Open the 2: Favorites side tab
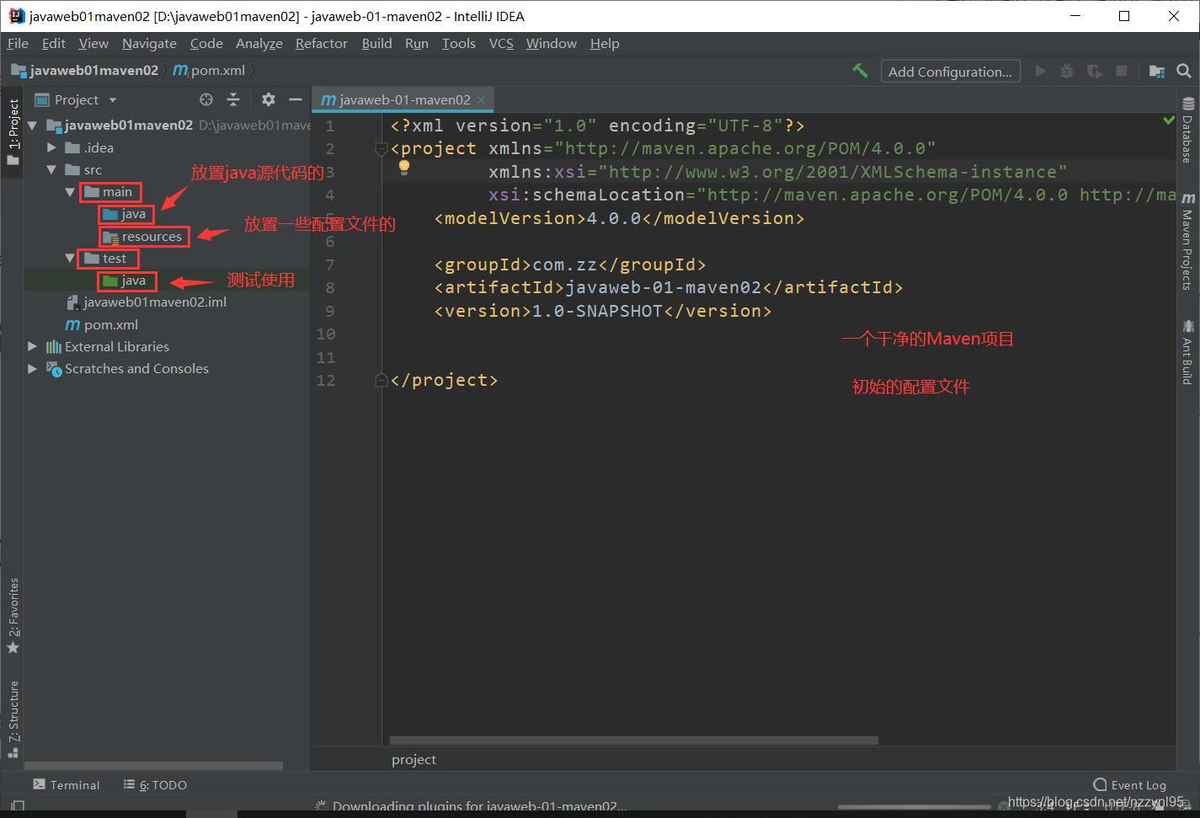This screenshot has width=1200, height=818. 13,616
